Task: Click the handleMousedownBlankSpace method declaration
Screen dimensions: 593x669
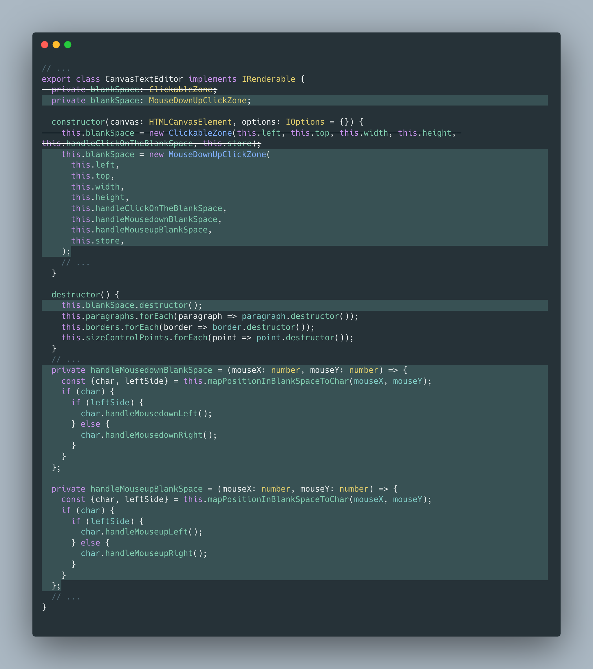Action: click(151, 370)
